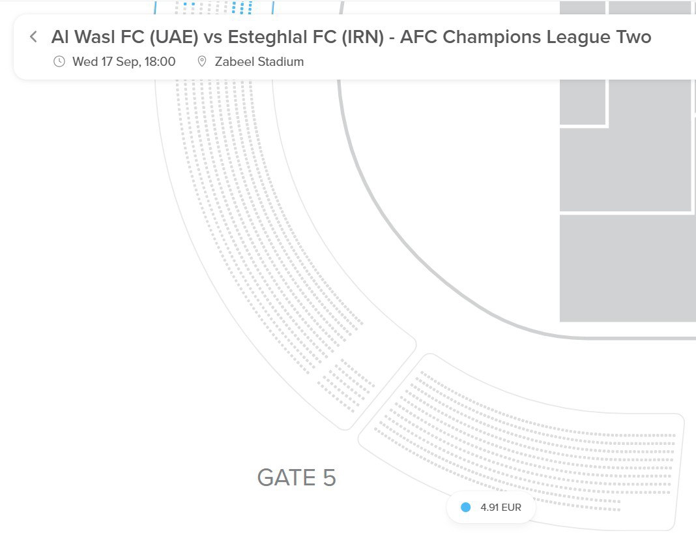Click the large bottom gray block on right
Screen dimensions: 696x533
(628, 268)
